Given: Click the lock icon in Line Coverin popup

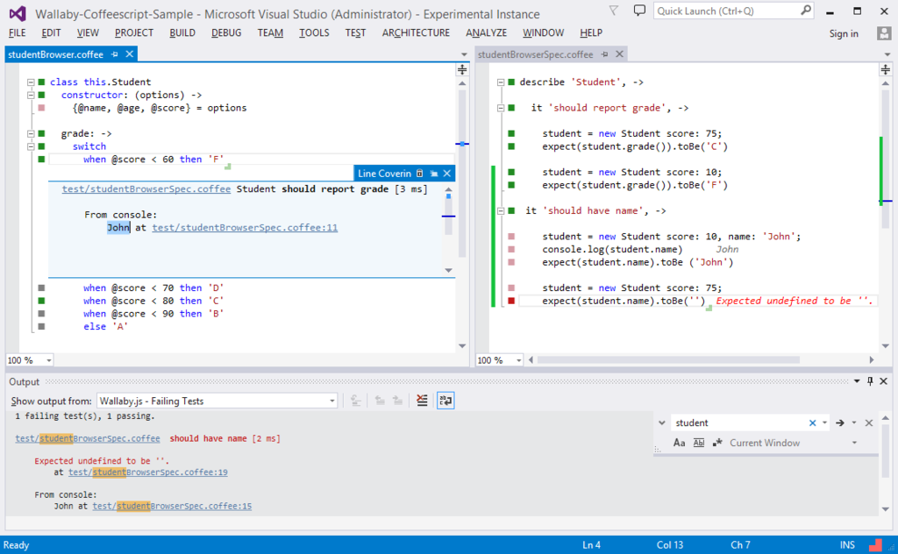Looking at the screenshot, I should [420, 174].
